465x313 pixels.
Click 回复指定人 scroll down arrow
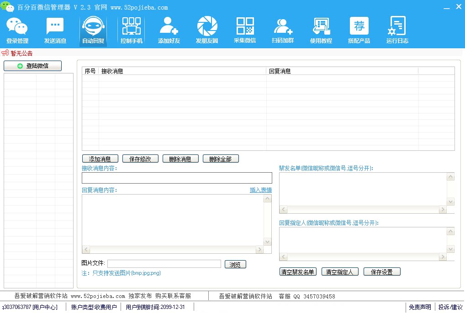(x=450, y=249)
